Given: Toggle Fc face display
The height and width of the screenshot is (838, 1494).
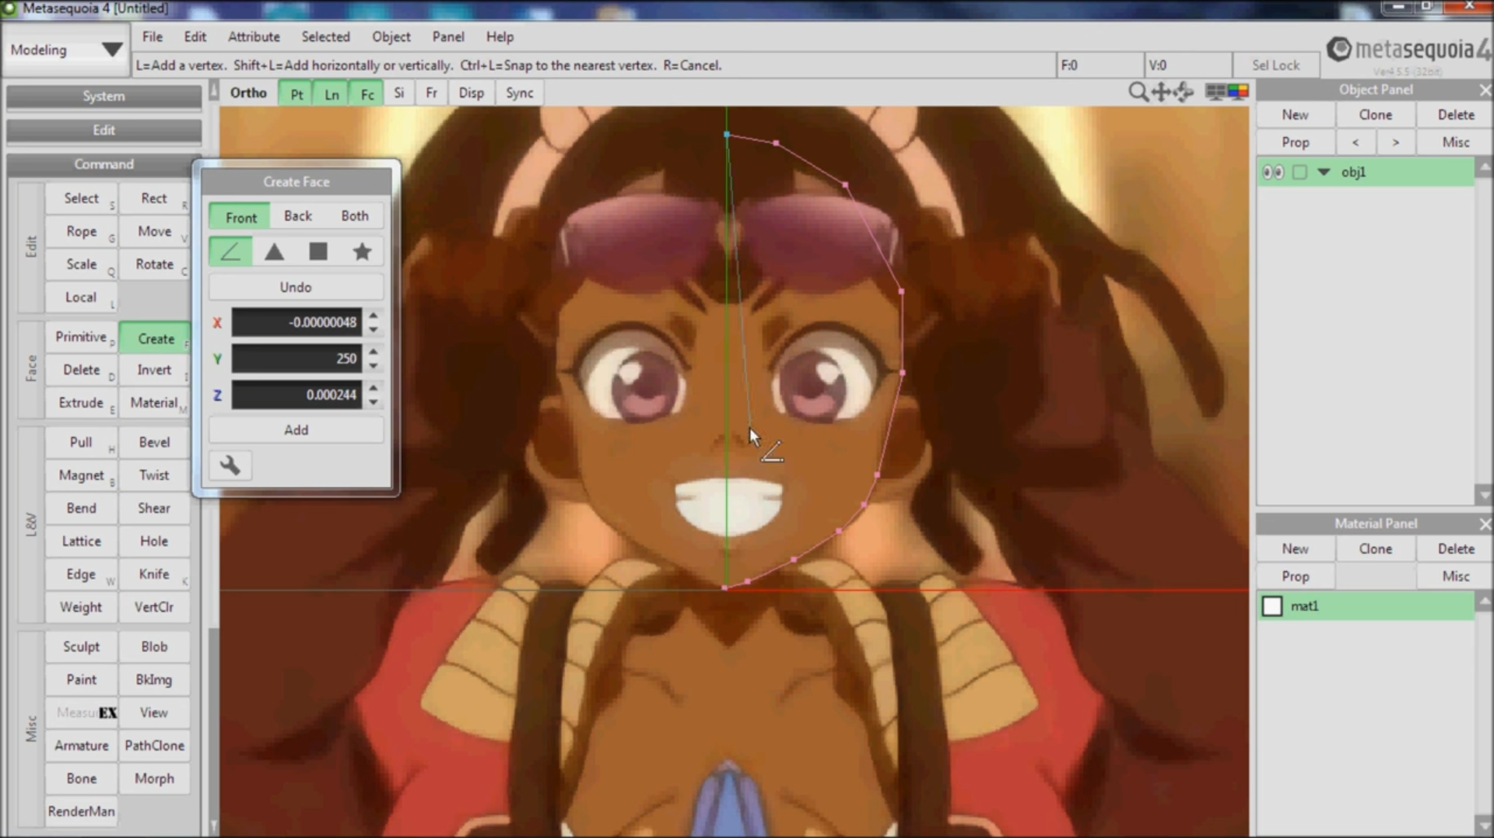Looking at the screenshot, I should tap(367, 93).
